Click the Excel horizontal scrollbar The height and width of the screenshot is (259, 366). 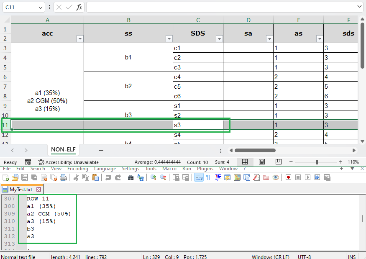(255, 150)
